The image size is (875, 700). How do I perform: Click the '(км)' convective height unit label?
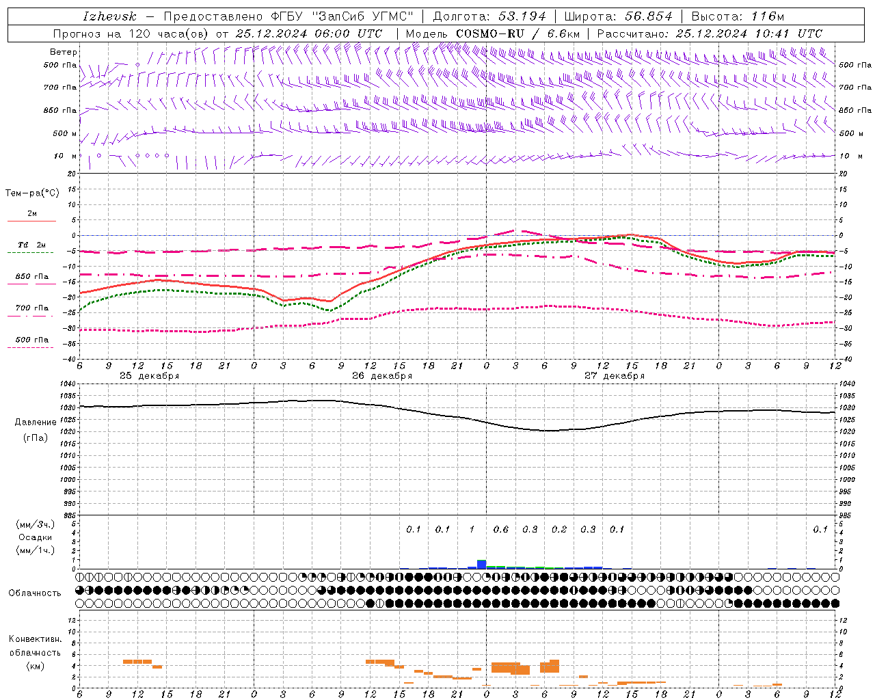tap(35, 665)
